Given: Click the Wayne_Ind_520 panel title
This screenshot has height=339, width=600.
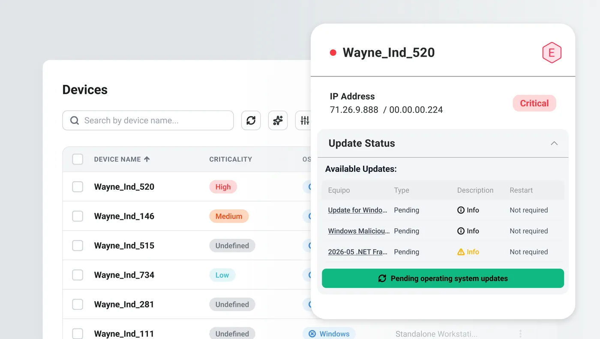Looking at the screenshot, I should 389,53.
